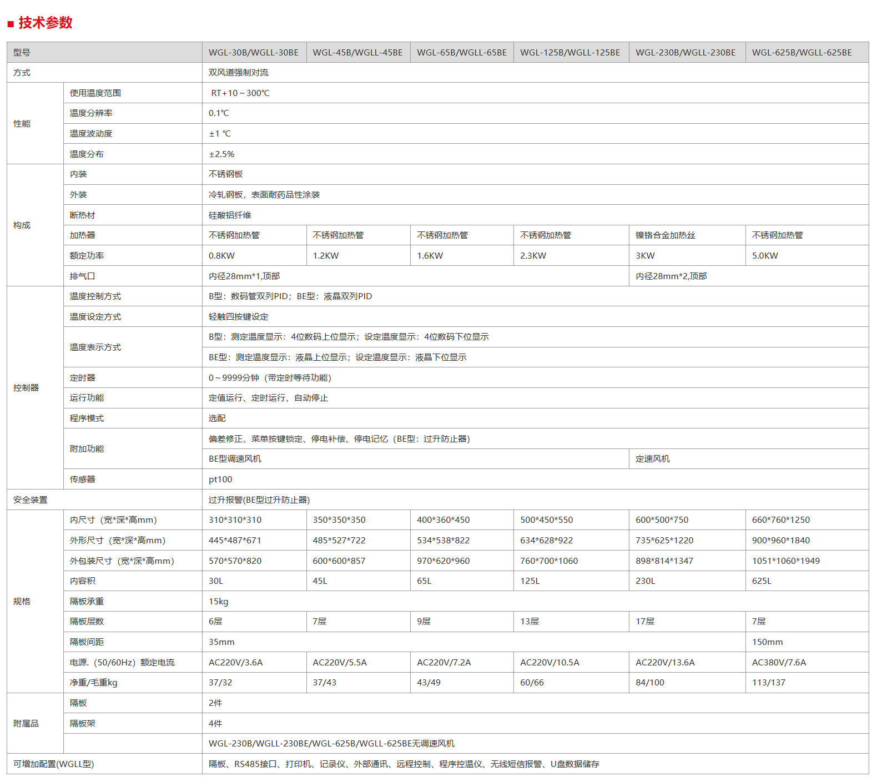Click the pt100 sensor value

pyautogui.click(x=220, y=480)
